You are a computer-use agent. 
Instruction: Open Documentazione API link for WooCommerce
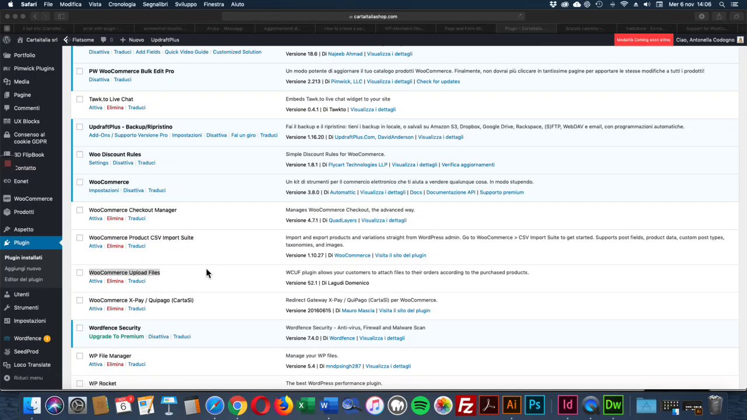451,192
